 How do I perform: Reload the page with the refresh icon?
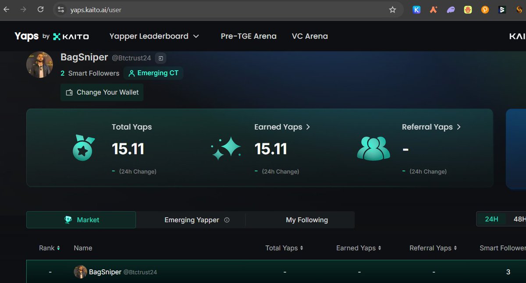pyautogui.click(x=40, y=9)
